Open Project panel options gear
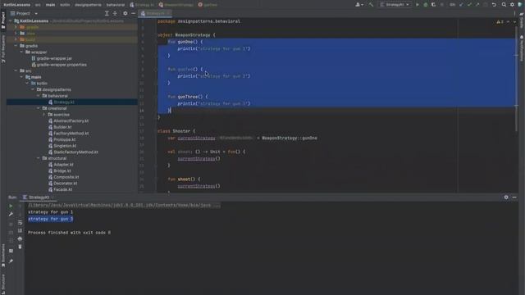The image size is (525, 295). (125, 13)
